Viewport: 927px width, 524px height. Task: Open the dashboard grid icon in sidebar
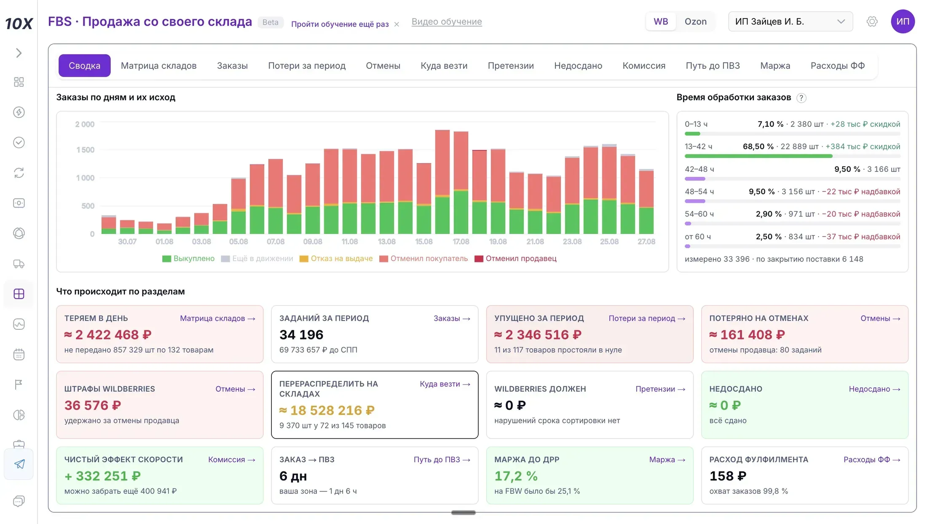click(x=19, y=82)
